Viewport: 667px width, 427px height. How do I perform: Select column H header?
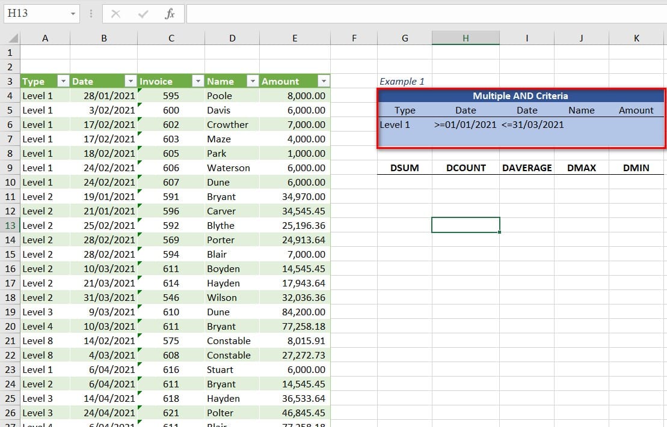point(466,38)
